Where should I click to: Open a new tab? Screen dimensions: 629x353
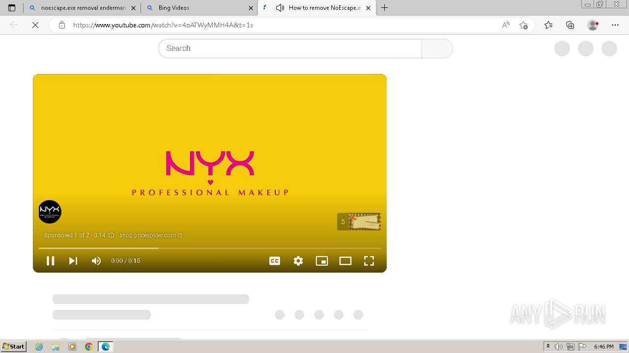(385, 8)
